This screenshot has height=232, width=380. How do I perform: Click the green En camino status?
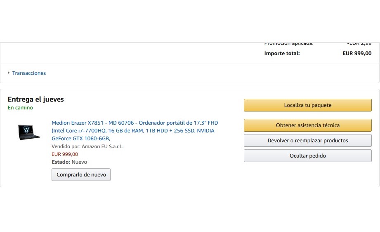[x=20, y=108]
